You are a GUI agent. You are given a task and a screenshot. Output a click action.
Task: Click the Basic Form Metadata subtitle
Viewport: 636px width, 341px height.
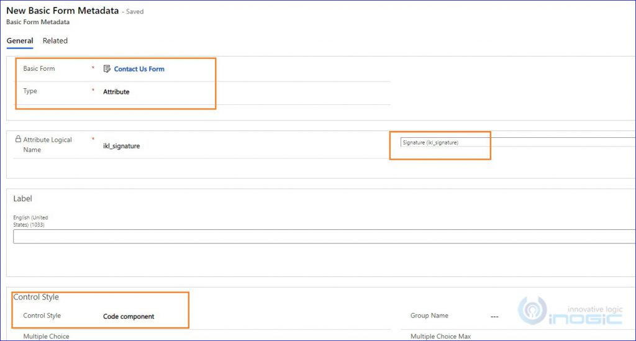(x=38, y=22)
